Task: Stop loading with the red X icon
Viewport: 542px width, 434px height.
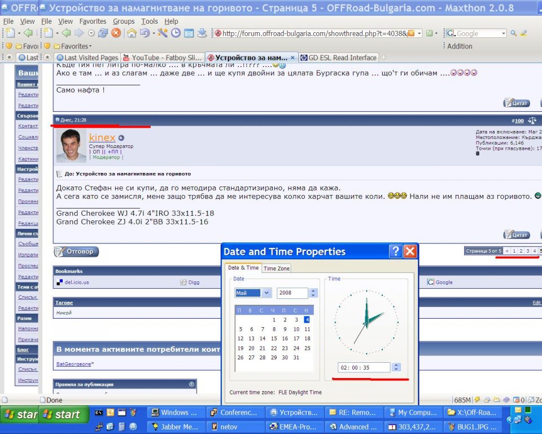Action: point(116,33)
